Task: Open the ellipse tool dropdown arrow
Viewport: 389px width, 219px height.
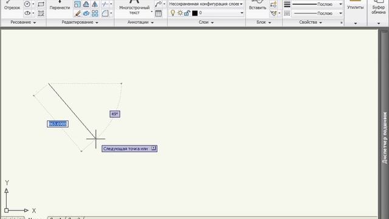Action: 33,13
